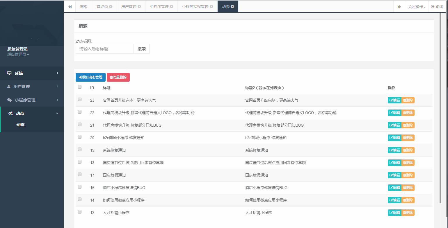The height and width of the screenshot is (228, 448).
Task: Click the WeChat icon beside 小程序管理
Action: pyautogui.click(x=9, y=100)
